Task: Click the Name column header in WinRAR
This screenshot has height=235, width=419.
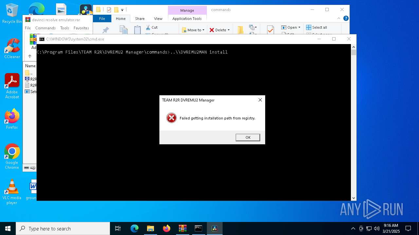Action: 30,66
